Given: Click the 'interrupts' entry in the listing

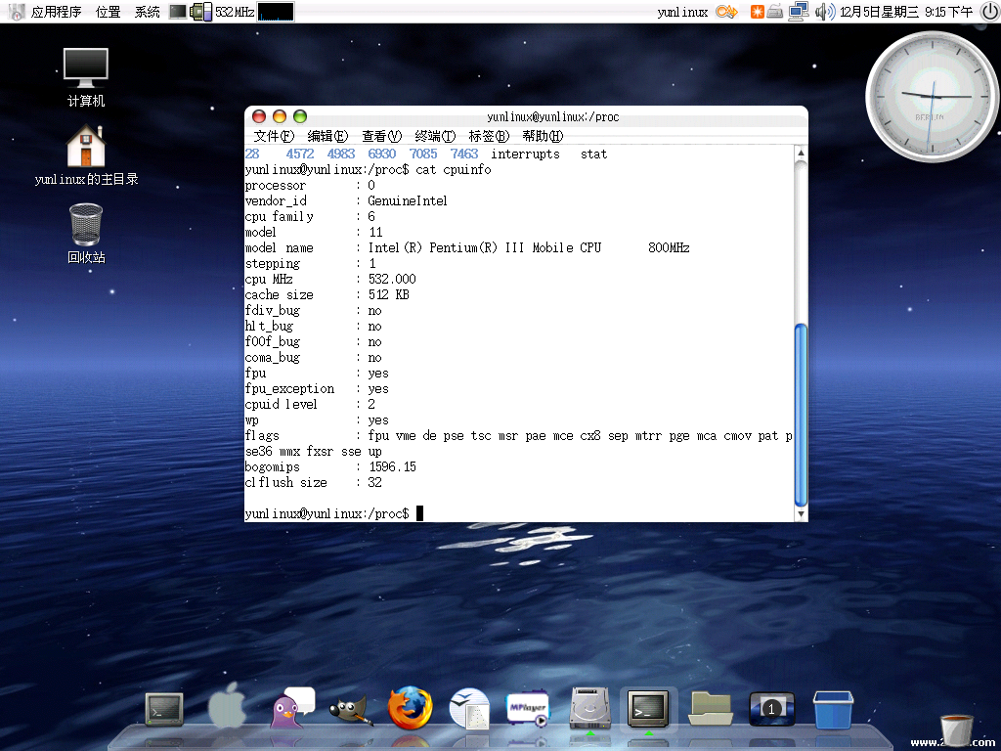Looking at the screenshot, I should point(525,154).
